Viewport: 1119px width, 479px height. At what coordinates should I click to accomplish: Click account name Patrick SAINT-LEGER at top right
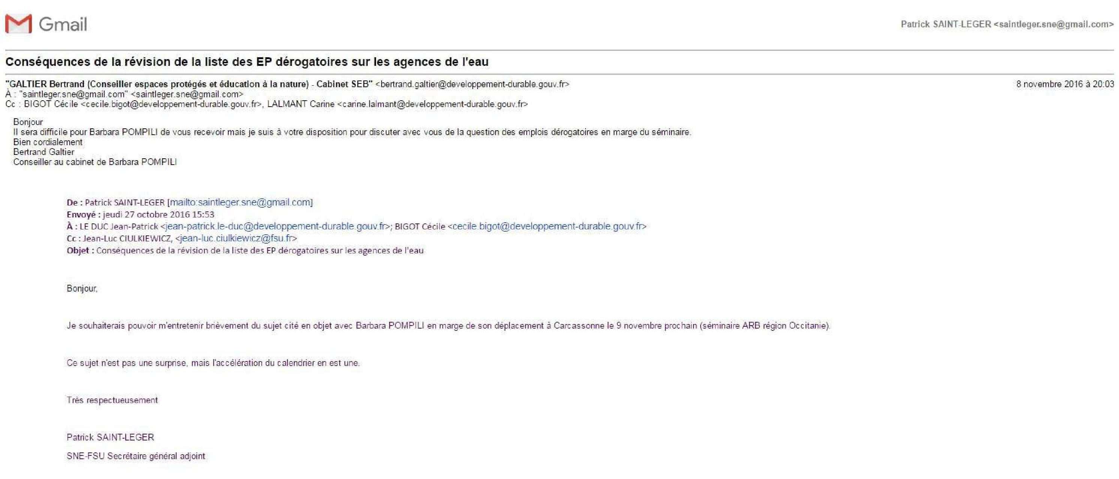click(x=946, y=24)
